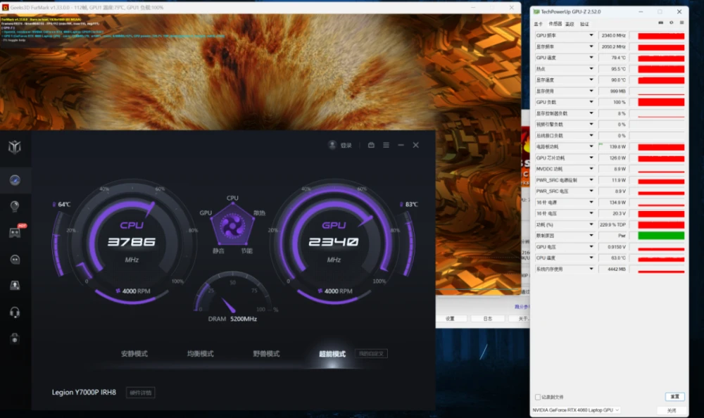The height and width of the screenshot is (418, 704).
Task: Open the MVDDC 功耗 sensor dropdown
Action: (591, 169)
